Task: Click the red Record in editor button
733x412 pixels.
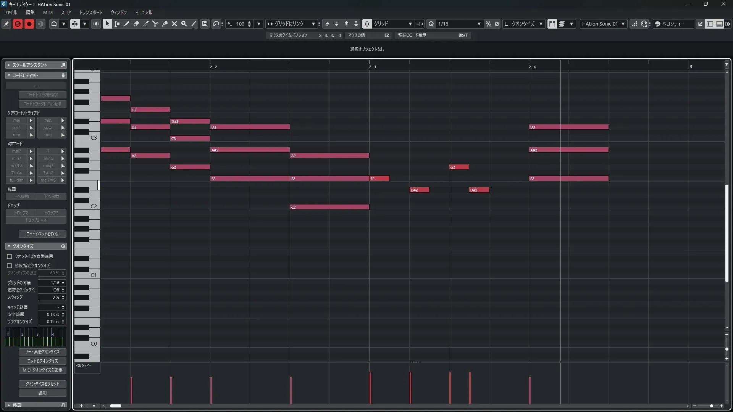Action: click(29, 24)
